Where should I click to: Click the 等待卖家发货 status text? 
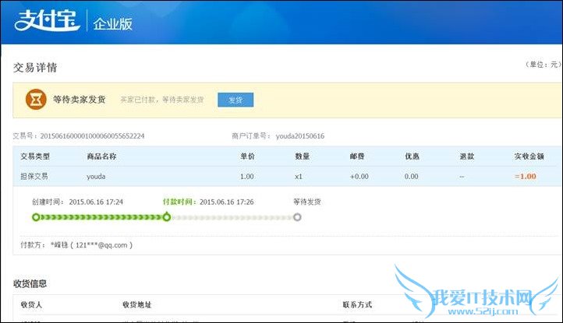[x=80, y=100]
